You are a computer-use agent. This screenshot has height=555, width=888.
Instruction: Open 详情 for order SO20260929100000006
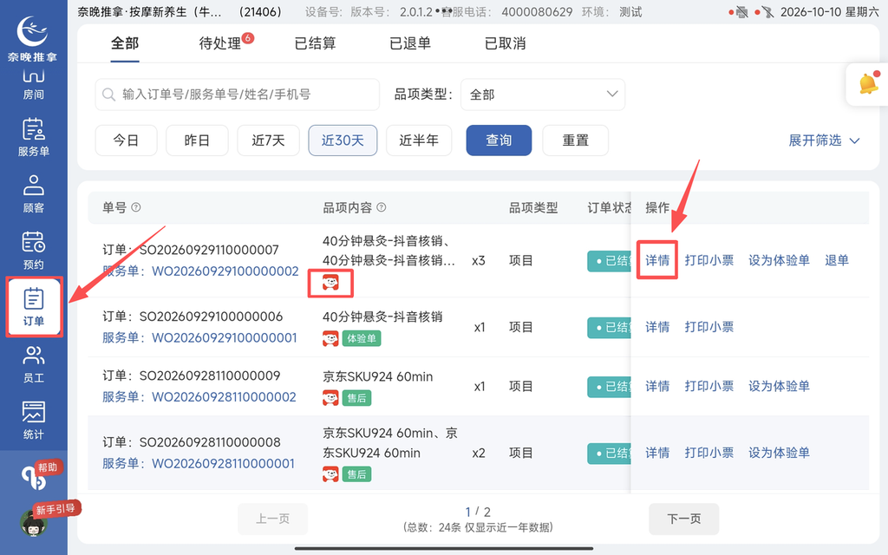coord(657,327)
